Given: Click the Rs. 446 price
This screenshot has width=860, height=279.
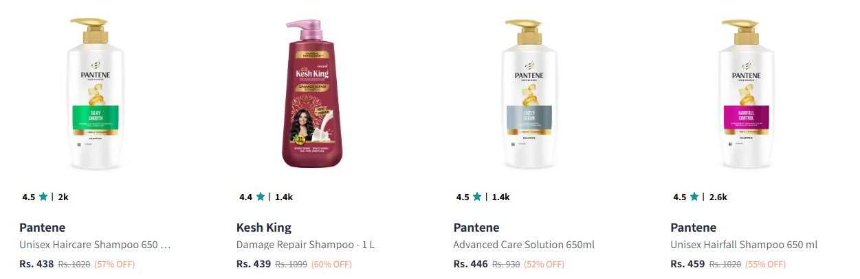Looking at the screenshot, I should [471, 264].
